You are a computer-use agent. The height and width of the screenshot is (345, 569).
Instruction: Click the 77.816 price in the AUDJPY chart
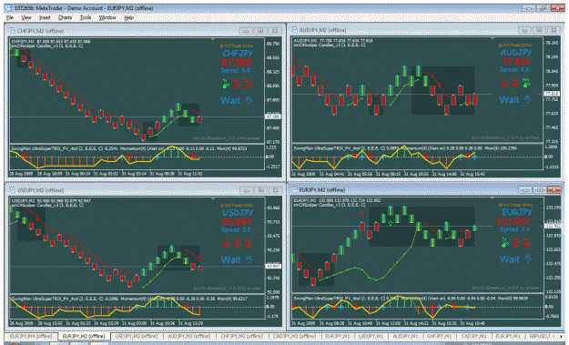pyautogui.click(x=515, y=61)
